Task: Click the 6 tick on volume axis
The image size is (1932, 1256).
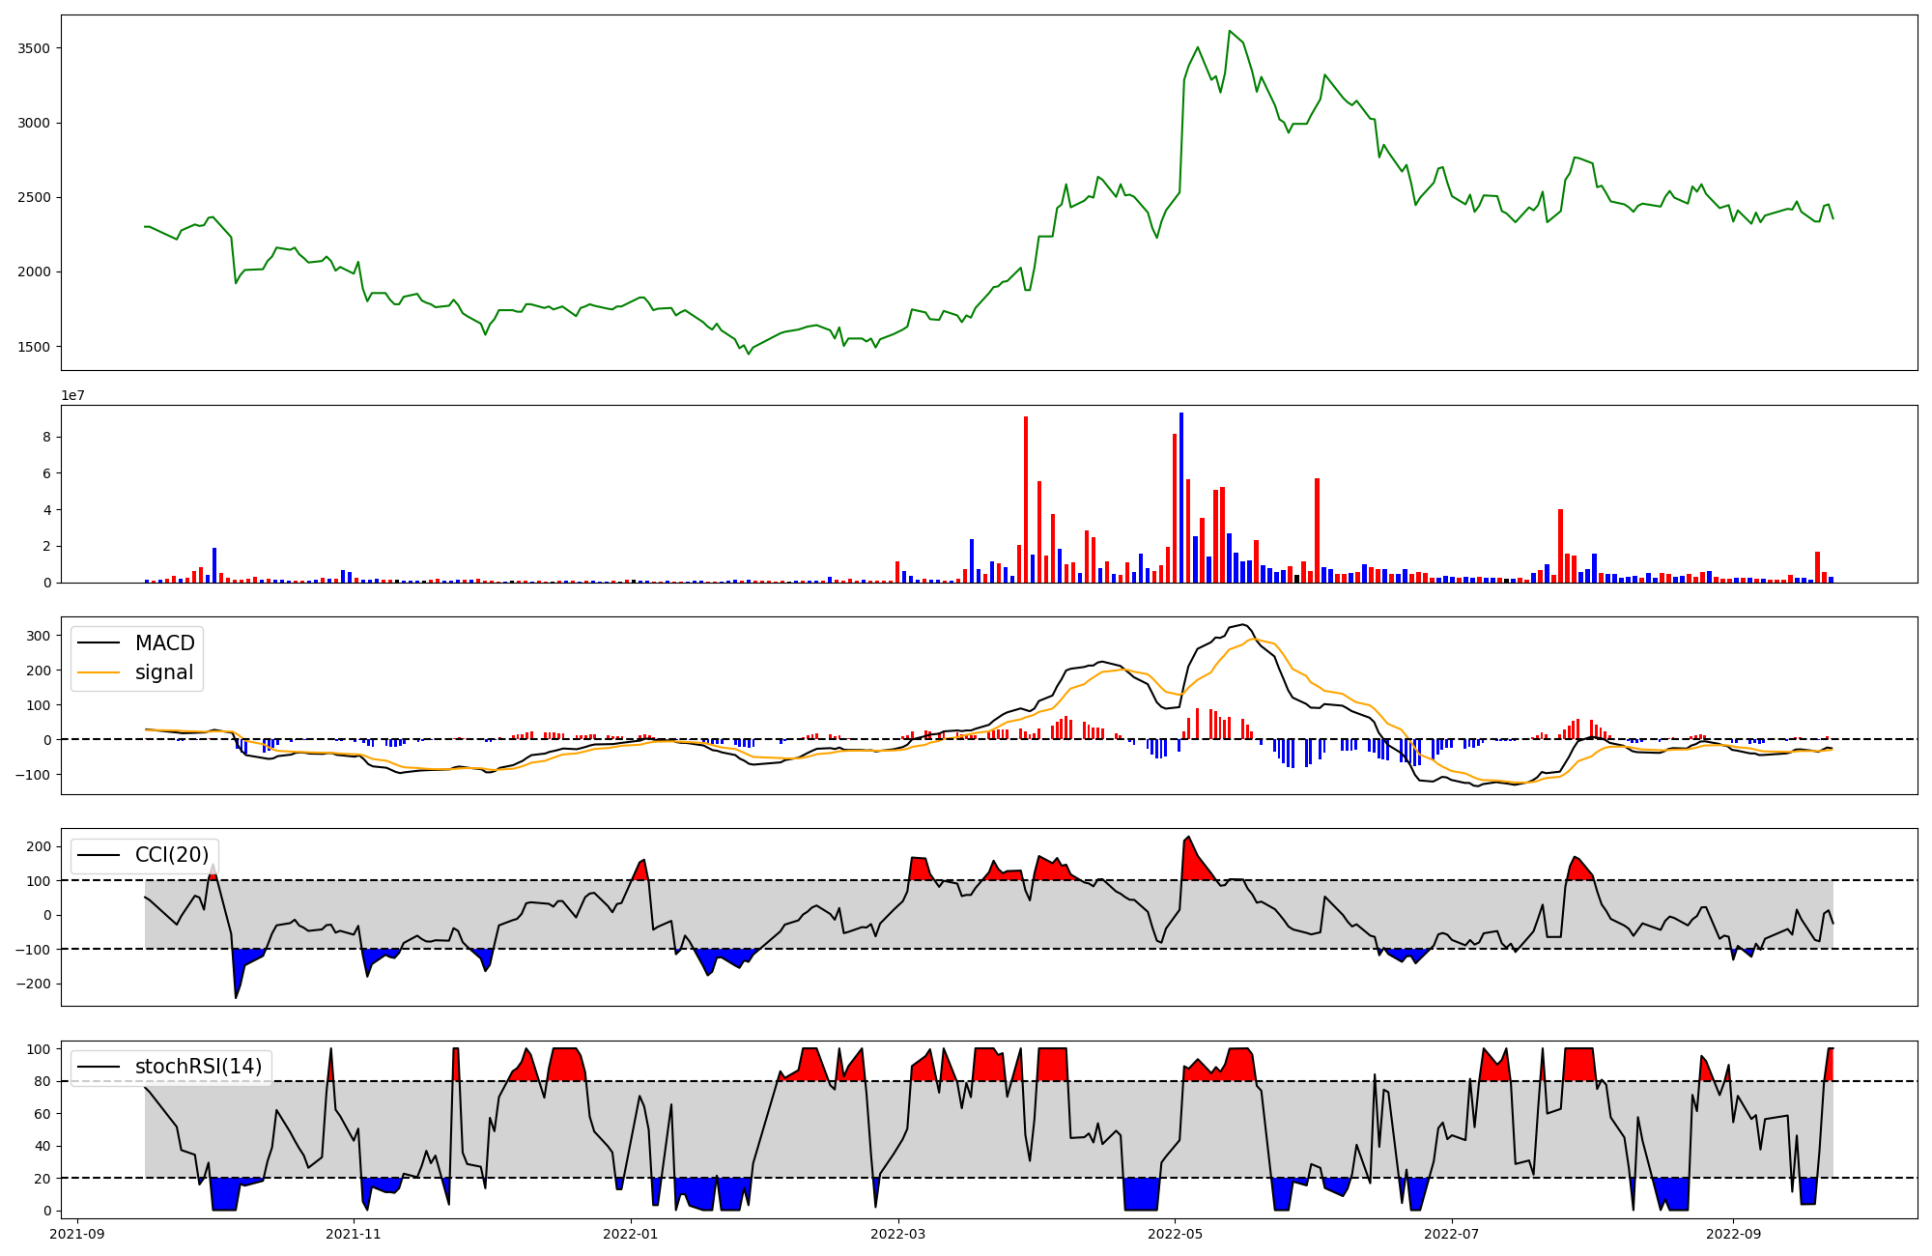Action: 46,473
